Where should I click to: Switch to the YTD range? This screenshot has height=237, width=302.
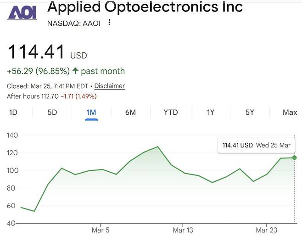coord(170,113)
